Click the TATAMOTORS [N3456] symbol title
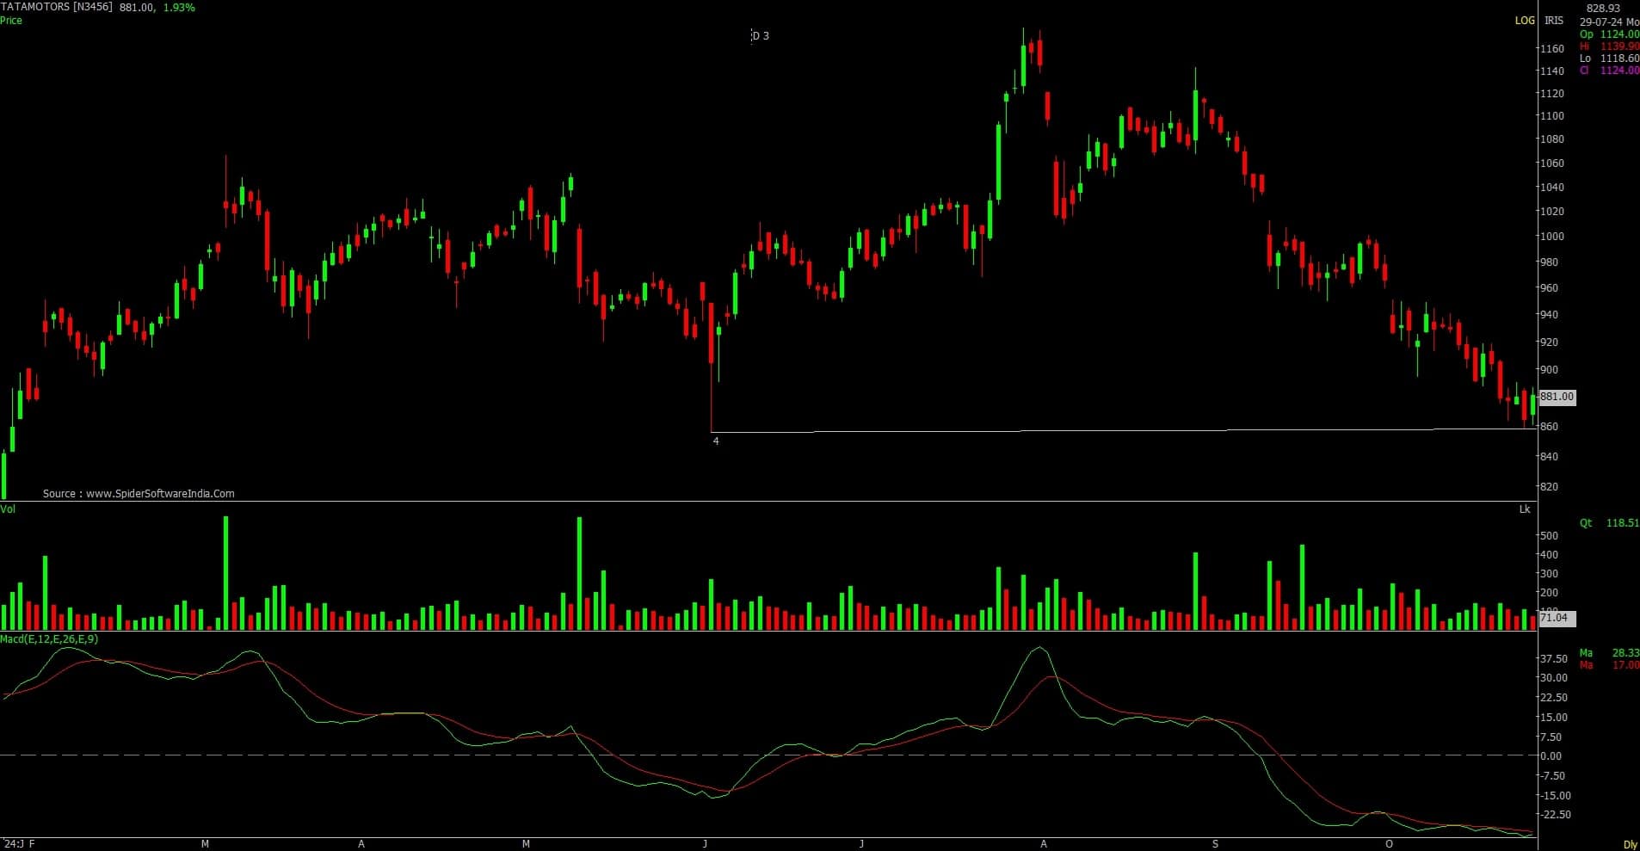 click(57, 7)
